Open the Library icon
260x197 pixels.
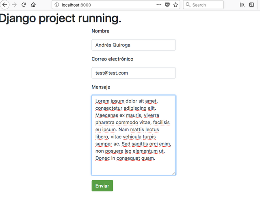click(x=242, y=5)
